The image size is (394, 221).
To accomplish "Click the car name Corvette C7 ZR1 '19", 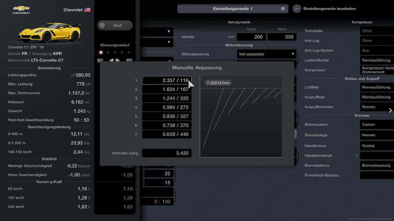I will 26,47.
